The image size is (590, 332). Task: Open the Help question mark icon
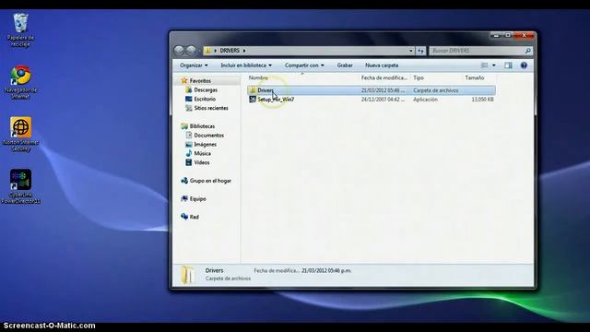[524, 65]
